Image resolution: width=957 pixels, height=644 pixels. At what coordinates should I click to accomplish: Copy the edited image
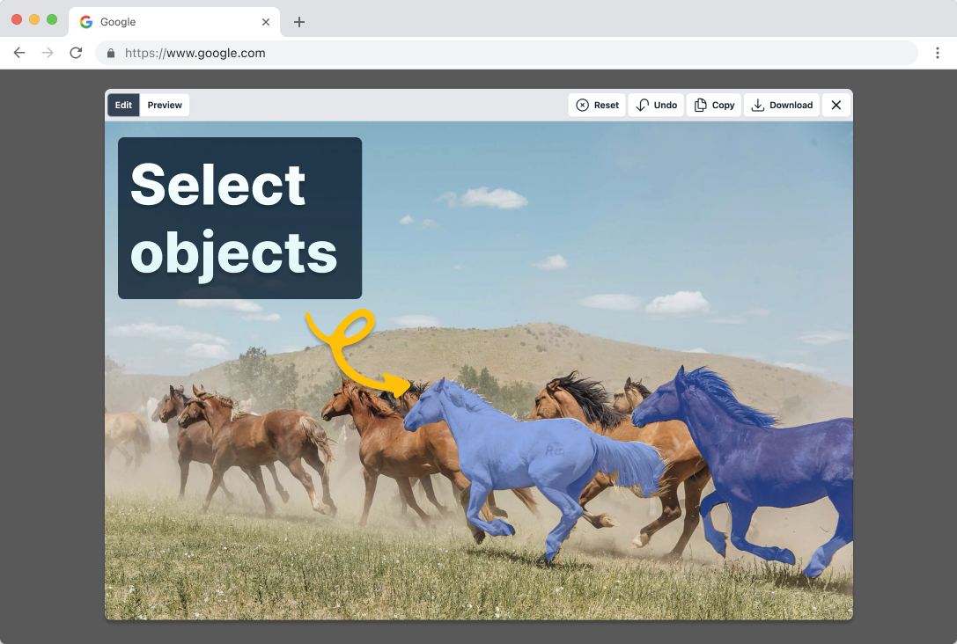[714, 105]
